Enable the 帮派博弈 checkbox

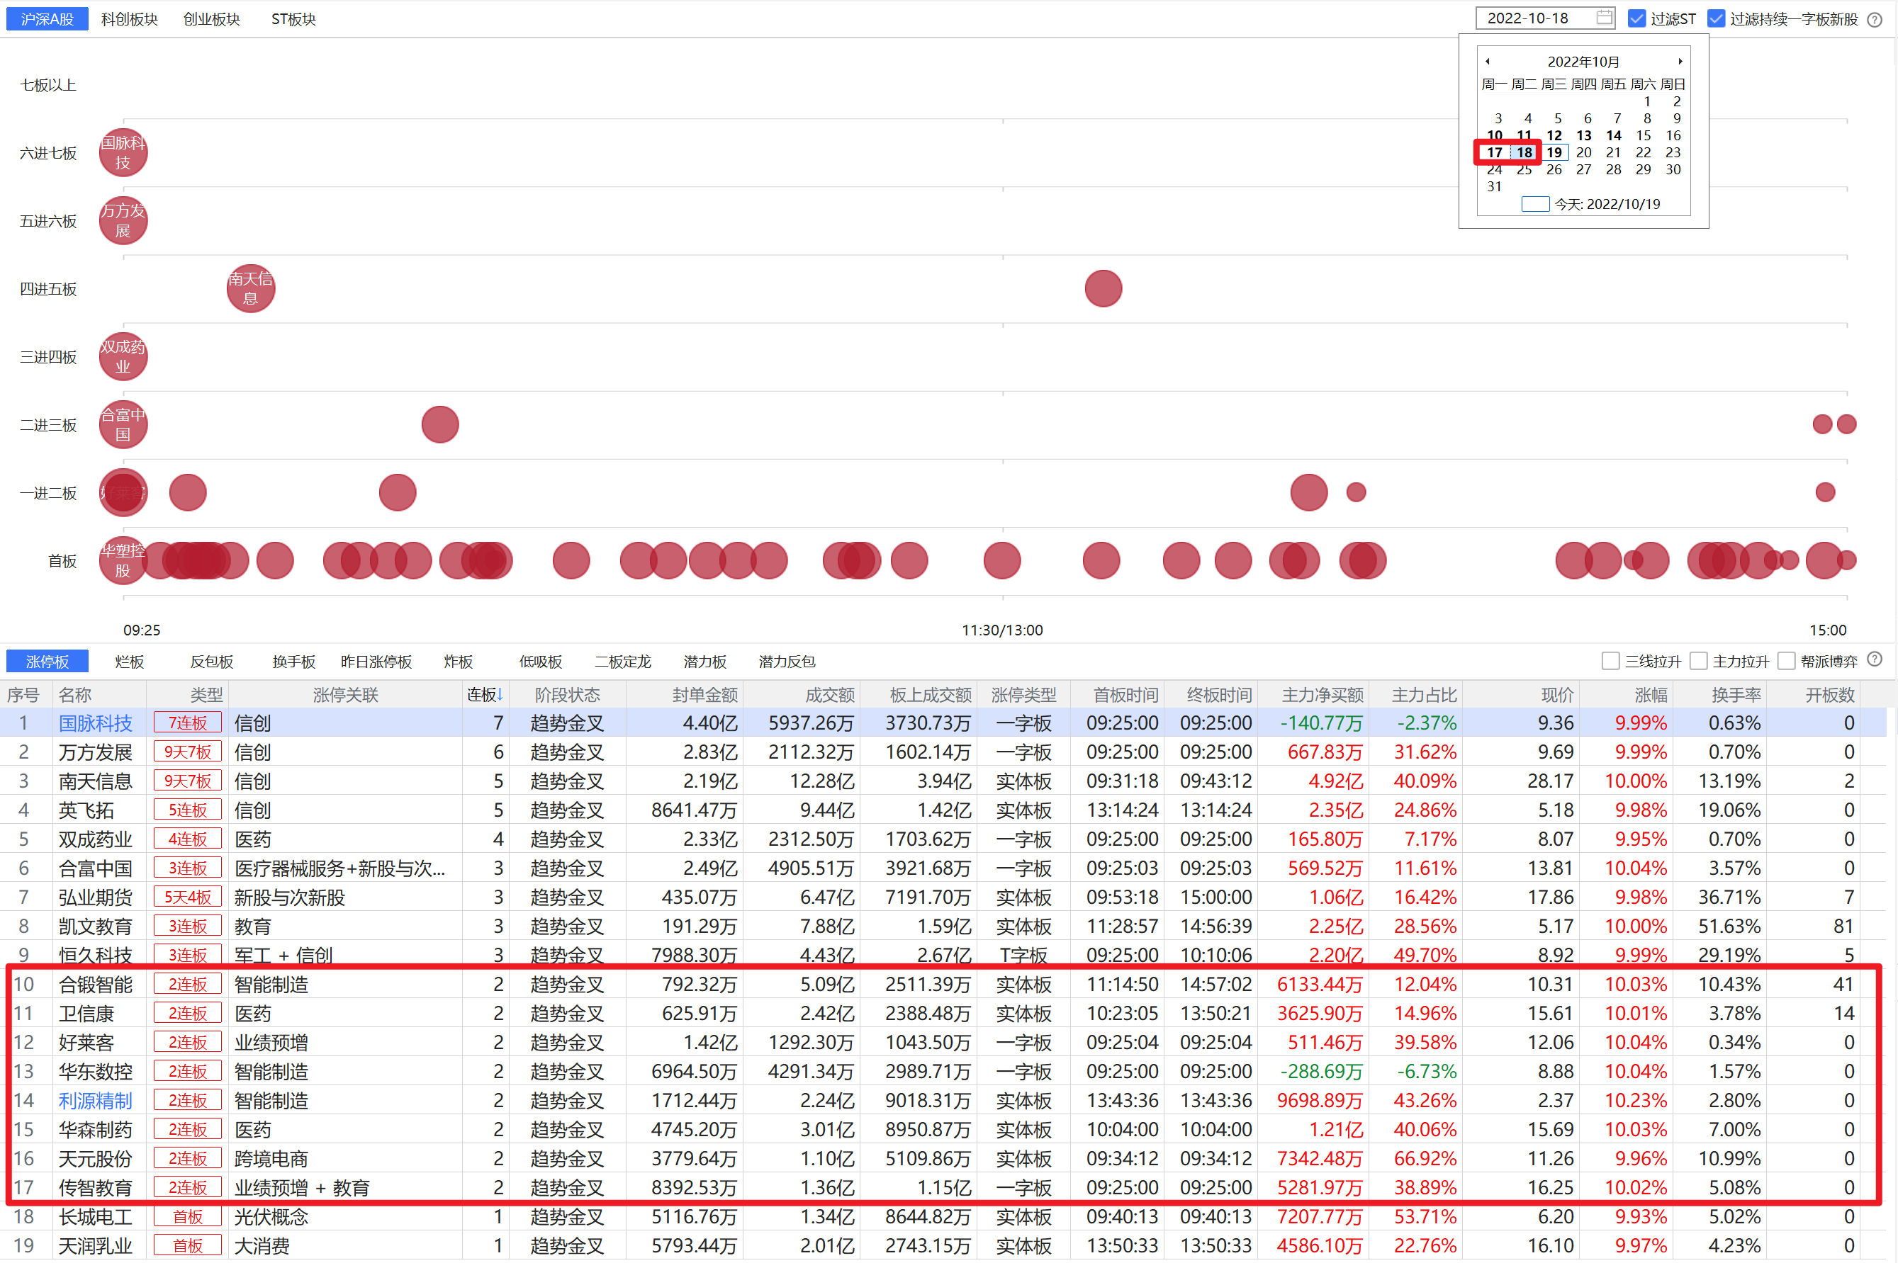(x=1787, y=662)
